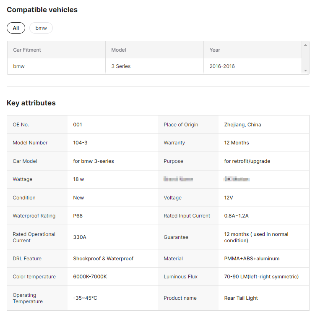Click the scroll down arrow in vehicles table
Image resolution: width=315 pixels, height=317 pixels.
(305, 71)
